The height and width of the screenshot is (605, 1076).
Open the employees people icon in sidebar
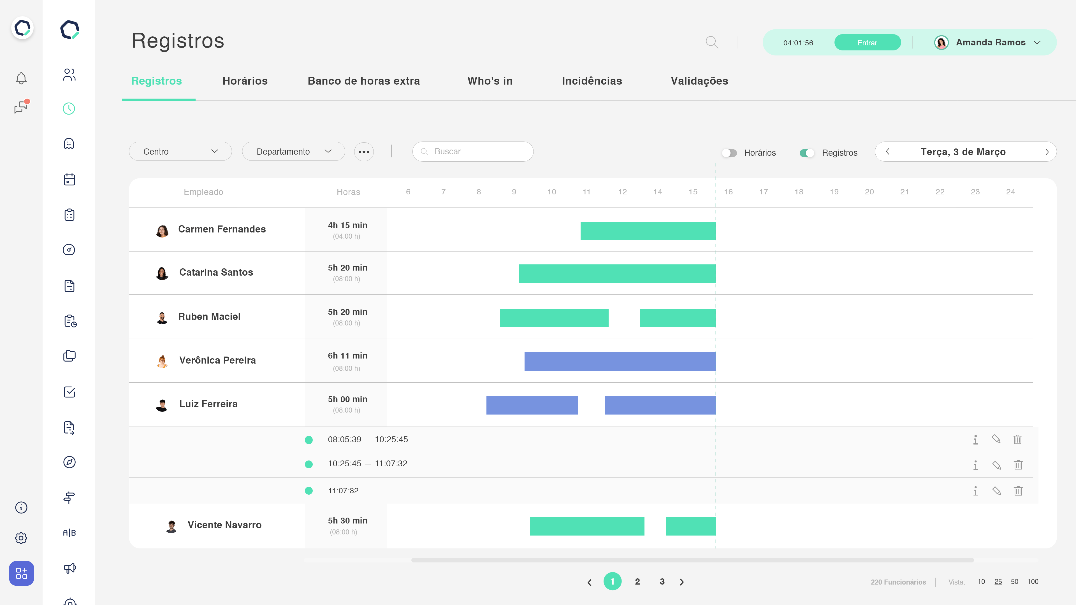(x=69, y=75)
